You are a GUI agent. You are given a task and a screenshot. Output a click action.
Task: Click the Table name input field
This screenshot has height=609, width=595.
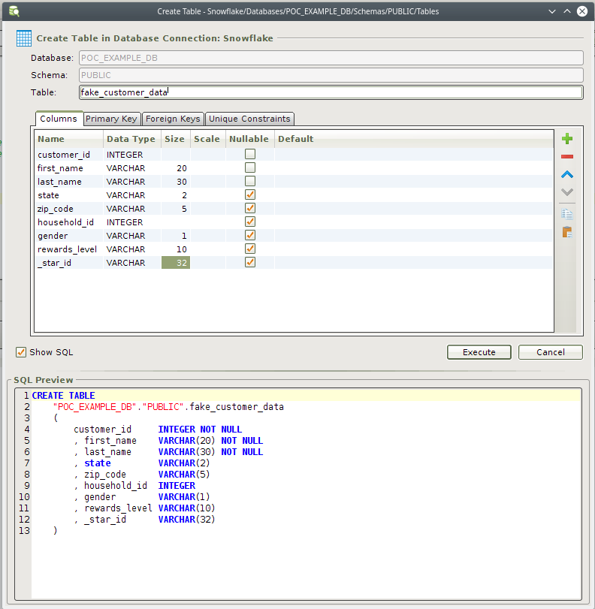click(x=331, y=92)
